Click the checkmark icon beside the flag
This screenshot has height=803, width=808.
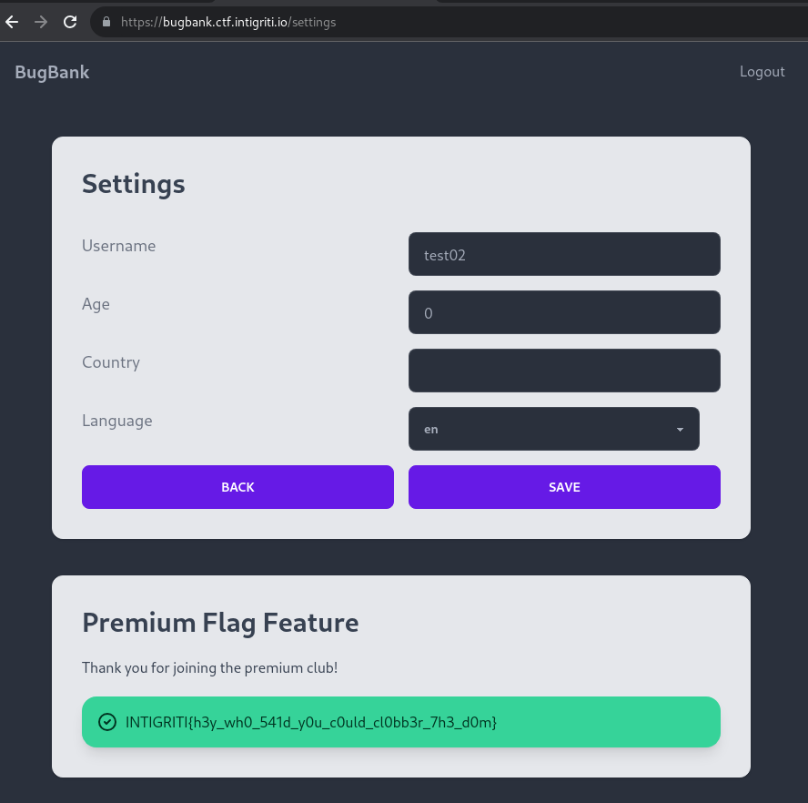(x=107, y=721)
